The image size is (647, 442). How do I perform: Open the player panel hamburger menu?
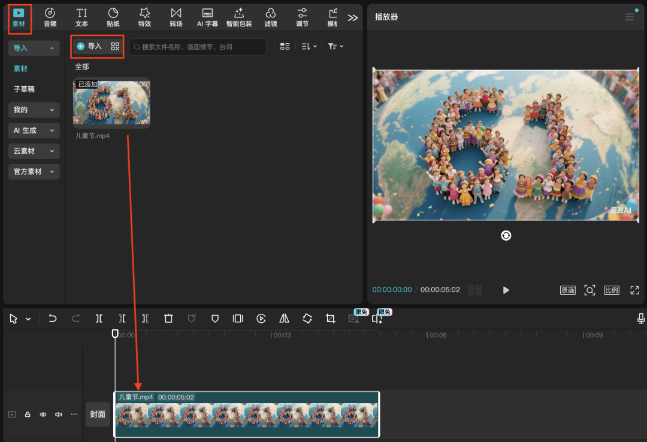point(629,17)
